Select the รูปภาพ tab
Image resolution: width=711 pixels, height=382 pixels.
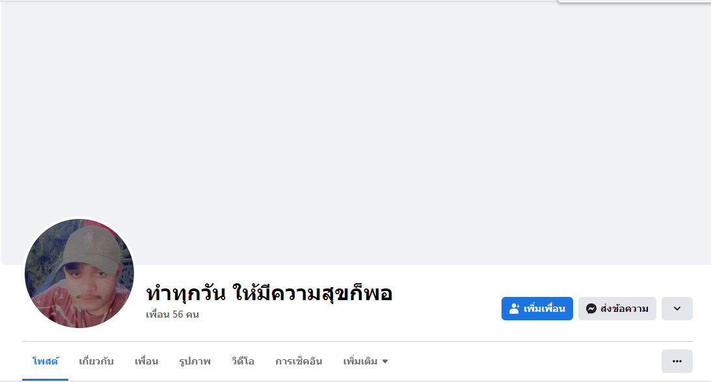point(195,361)
